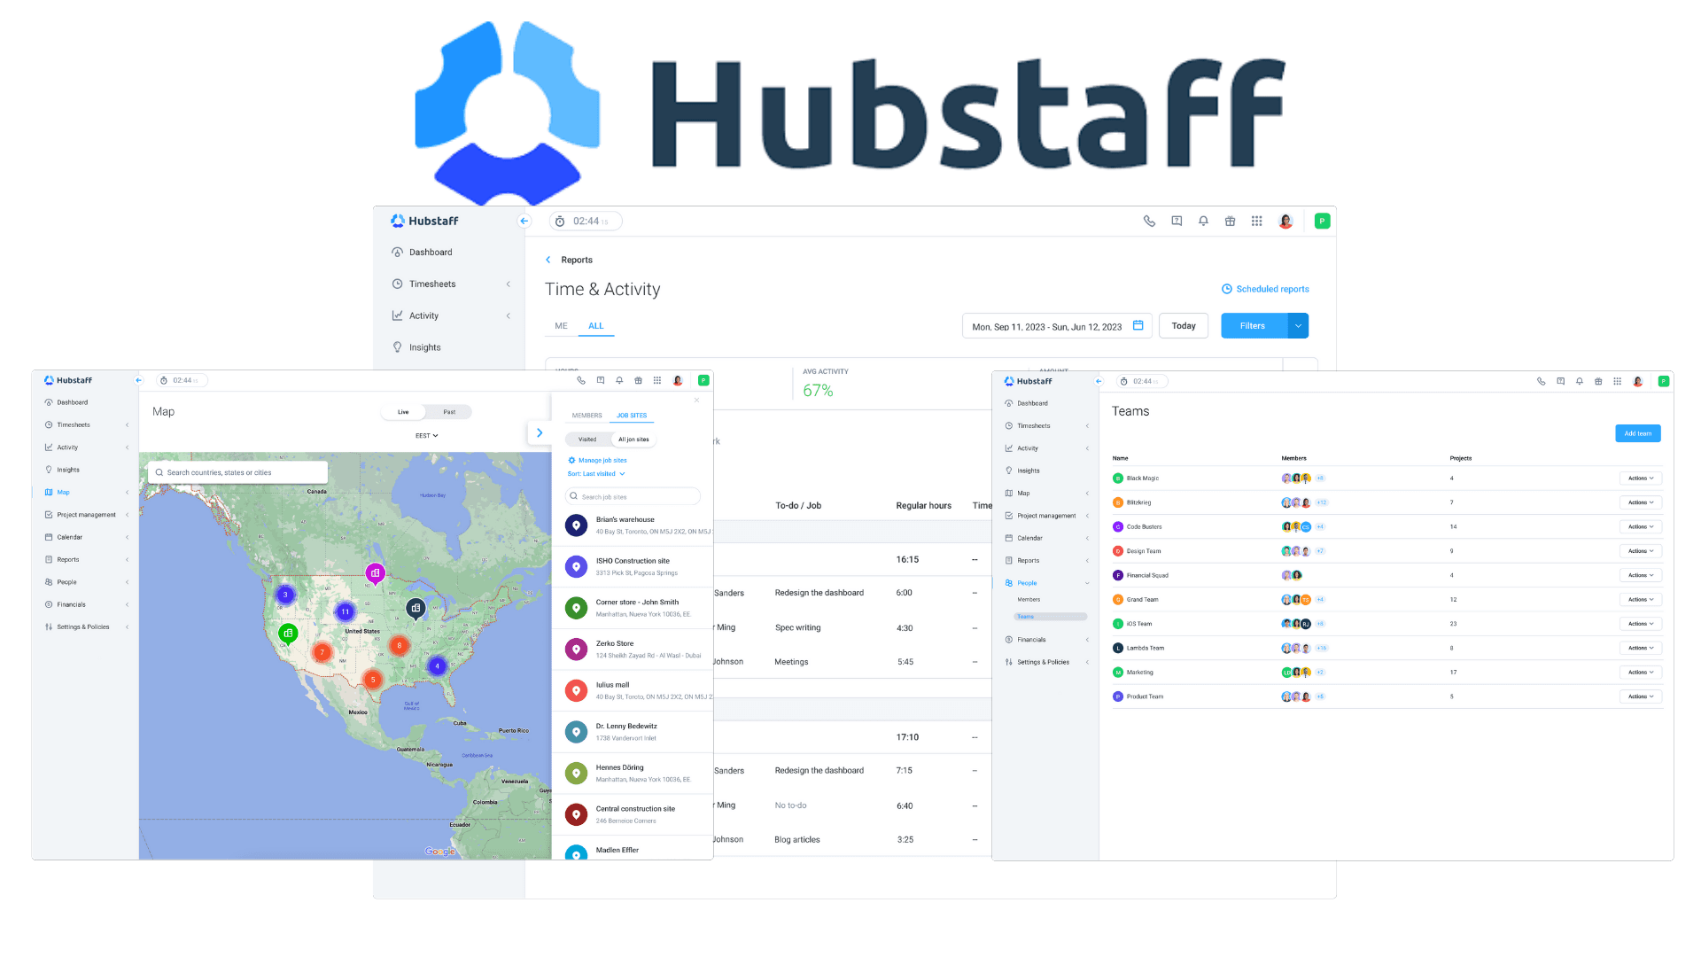Open Actions dropdown for Marketing team
Screen dimensions: 1701x957
pyautogui.click(x=1641, y=673)
